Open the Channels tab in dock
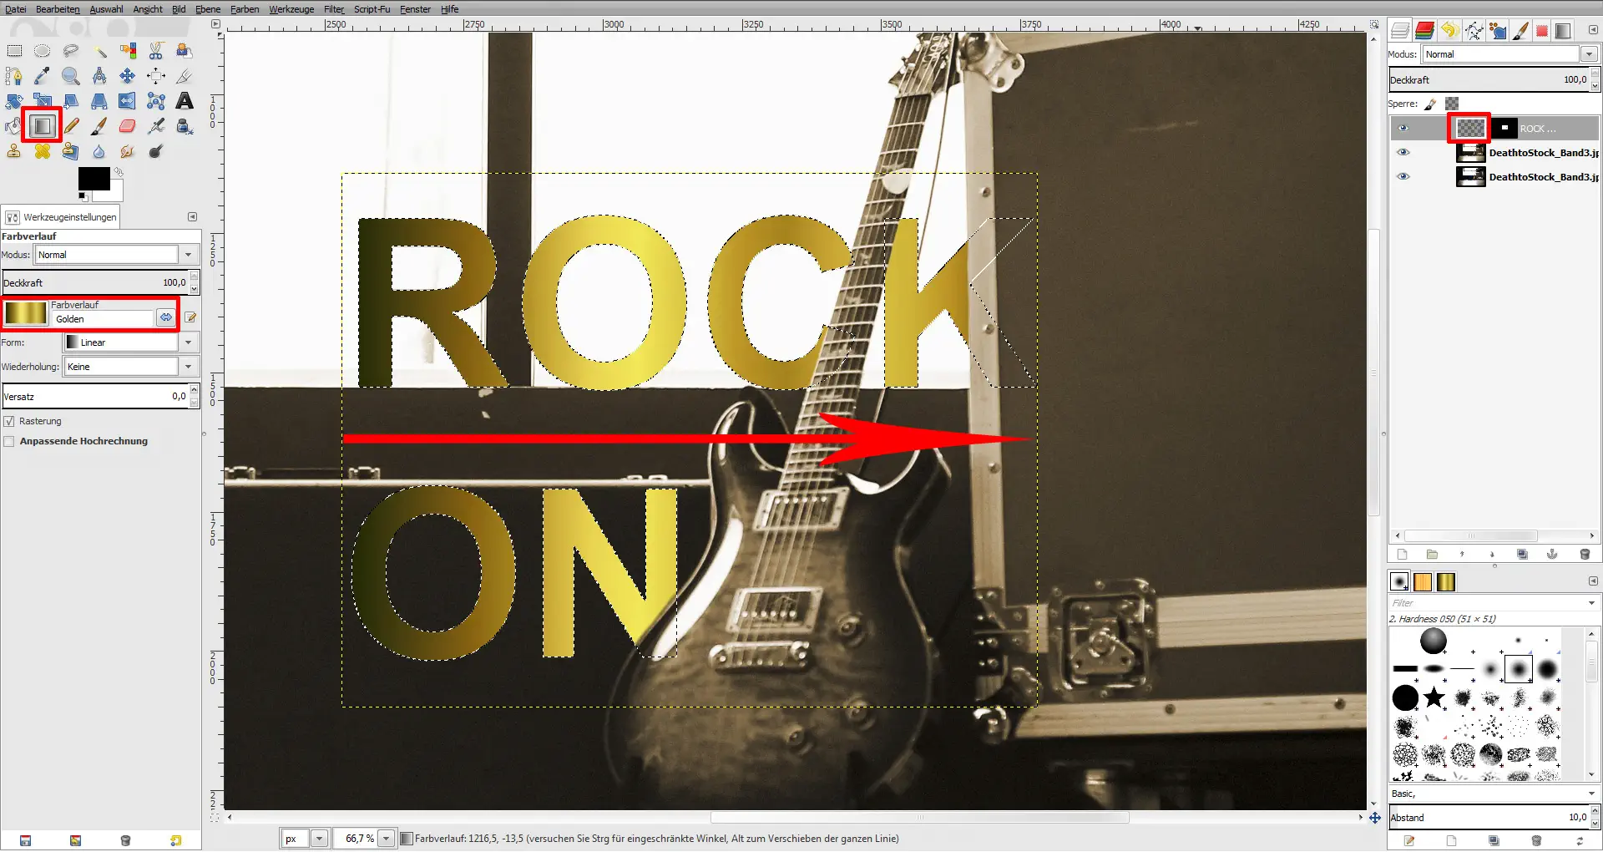This screenshot has height=852, width=1603. pos(1425,31)
